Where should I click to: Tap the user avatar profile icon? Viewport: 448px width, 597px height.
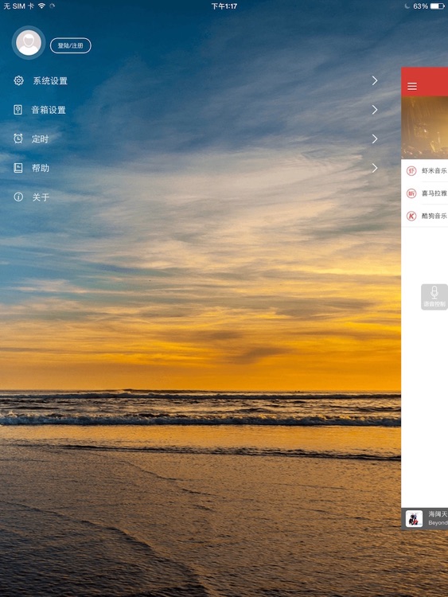29,43
